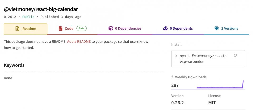Click the Versions tags icon
Image resolution: width=253 pixels, height=110 pixels.
[217, 29]
